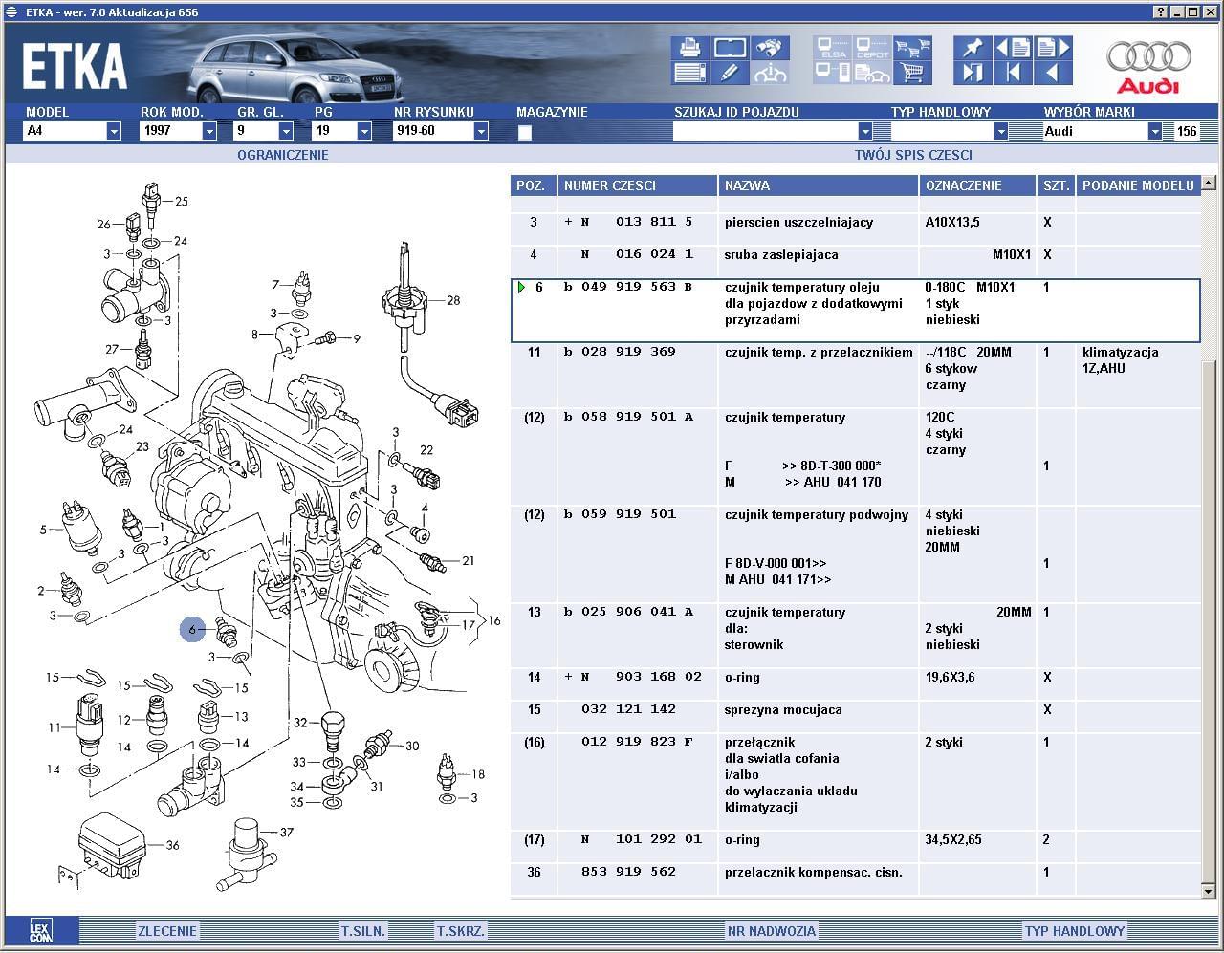Image resolution: width=1224 pixels, height=953 pixels.
Task: Open the ROK MOD. dropdown showing 1997
Action: (209, 132)
